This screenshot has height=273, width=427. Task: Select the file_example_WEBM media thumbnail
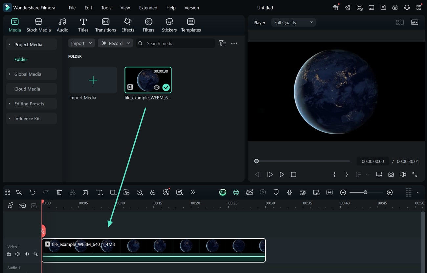click(148, 80)
